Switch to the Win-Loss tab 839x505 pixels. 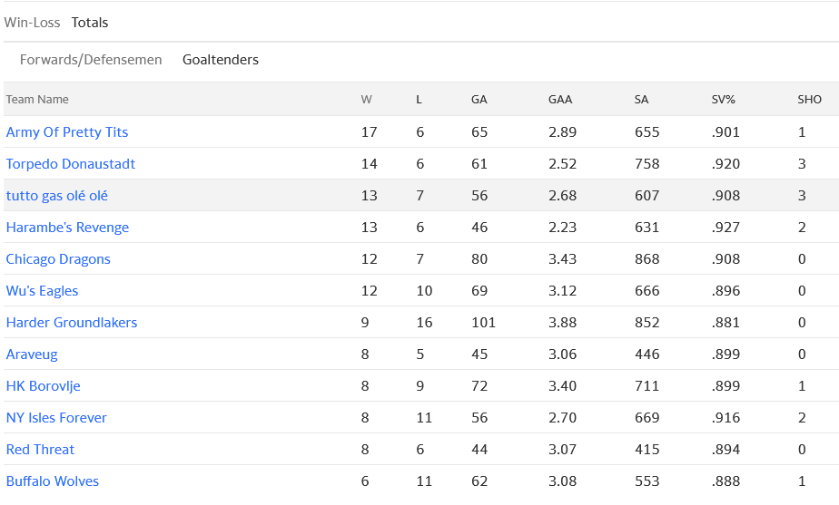32,23
